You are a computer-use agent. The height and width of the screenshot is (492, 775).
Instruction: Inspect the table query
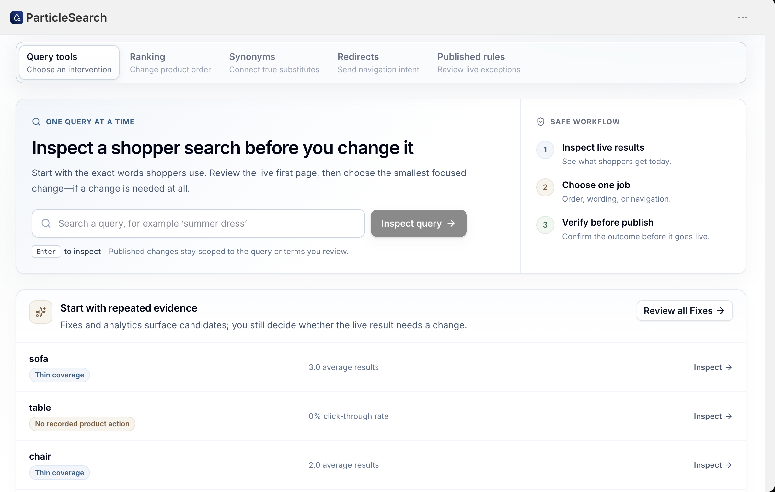coord(713,416)
